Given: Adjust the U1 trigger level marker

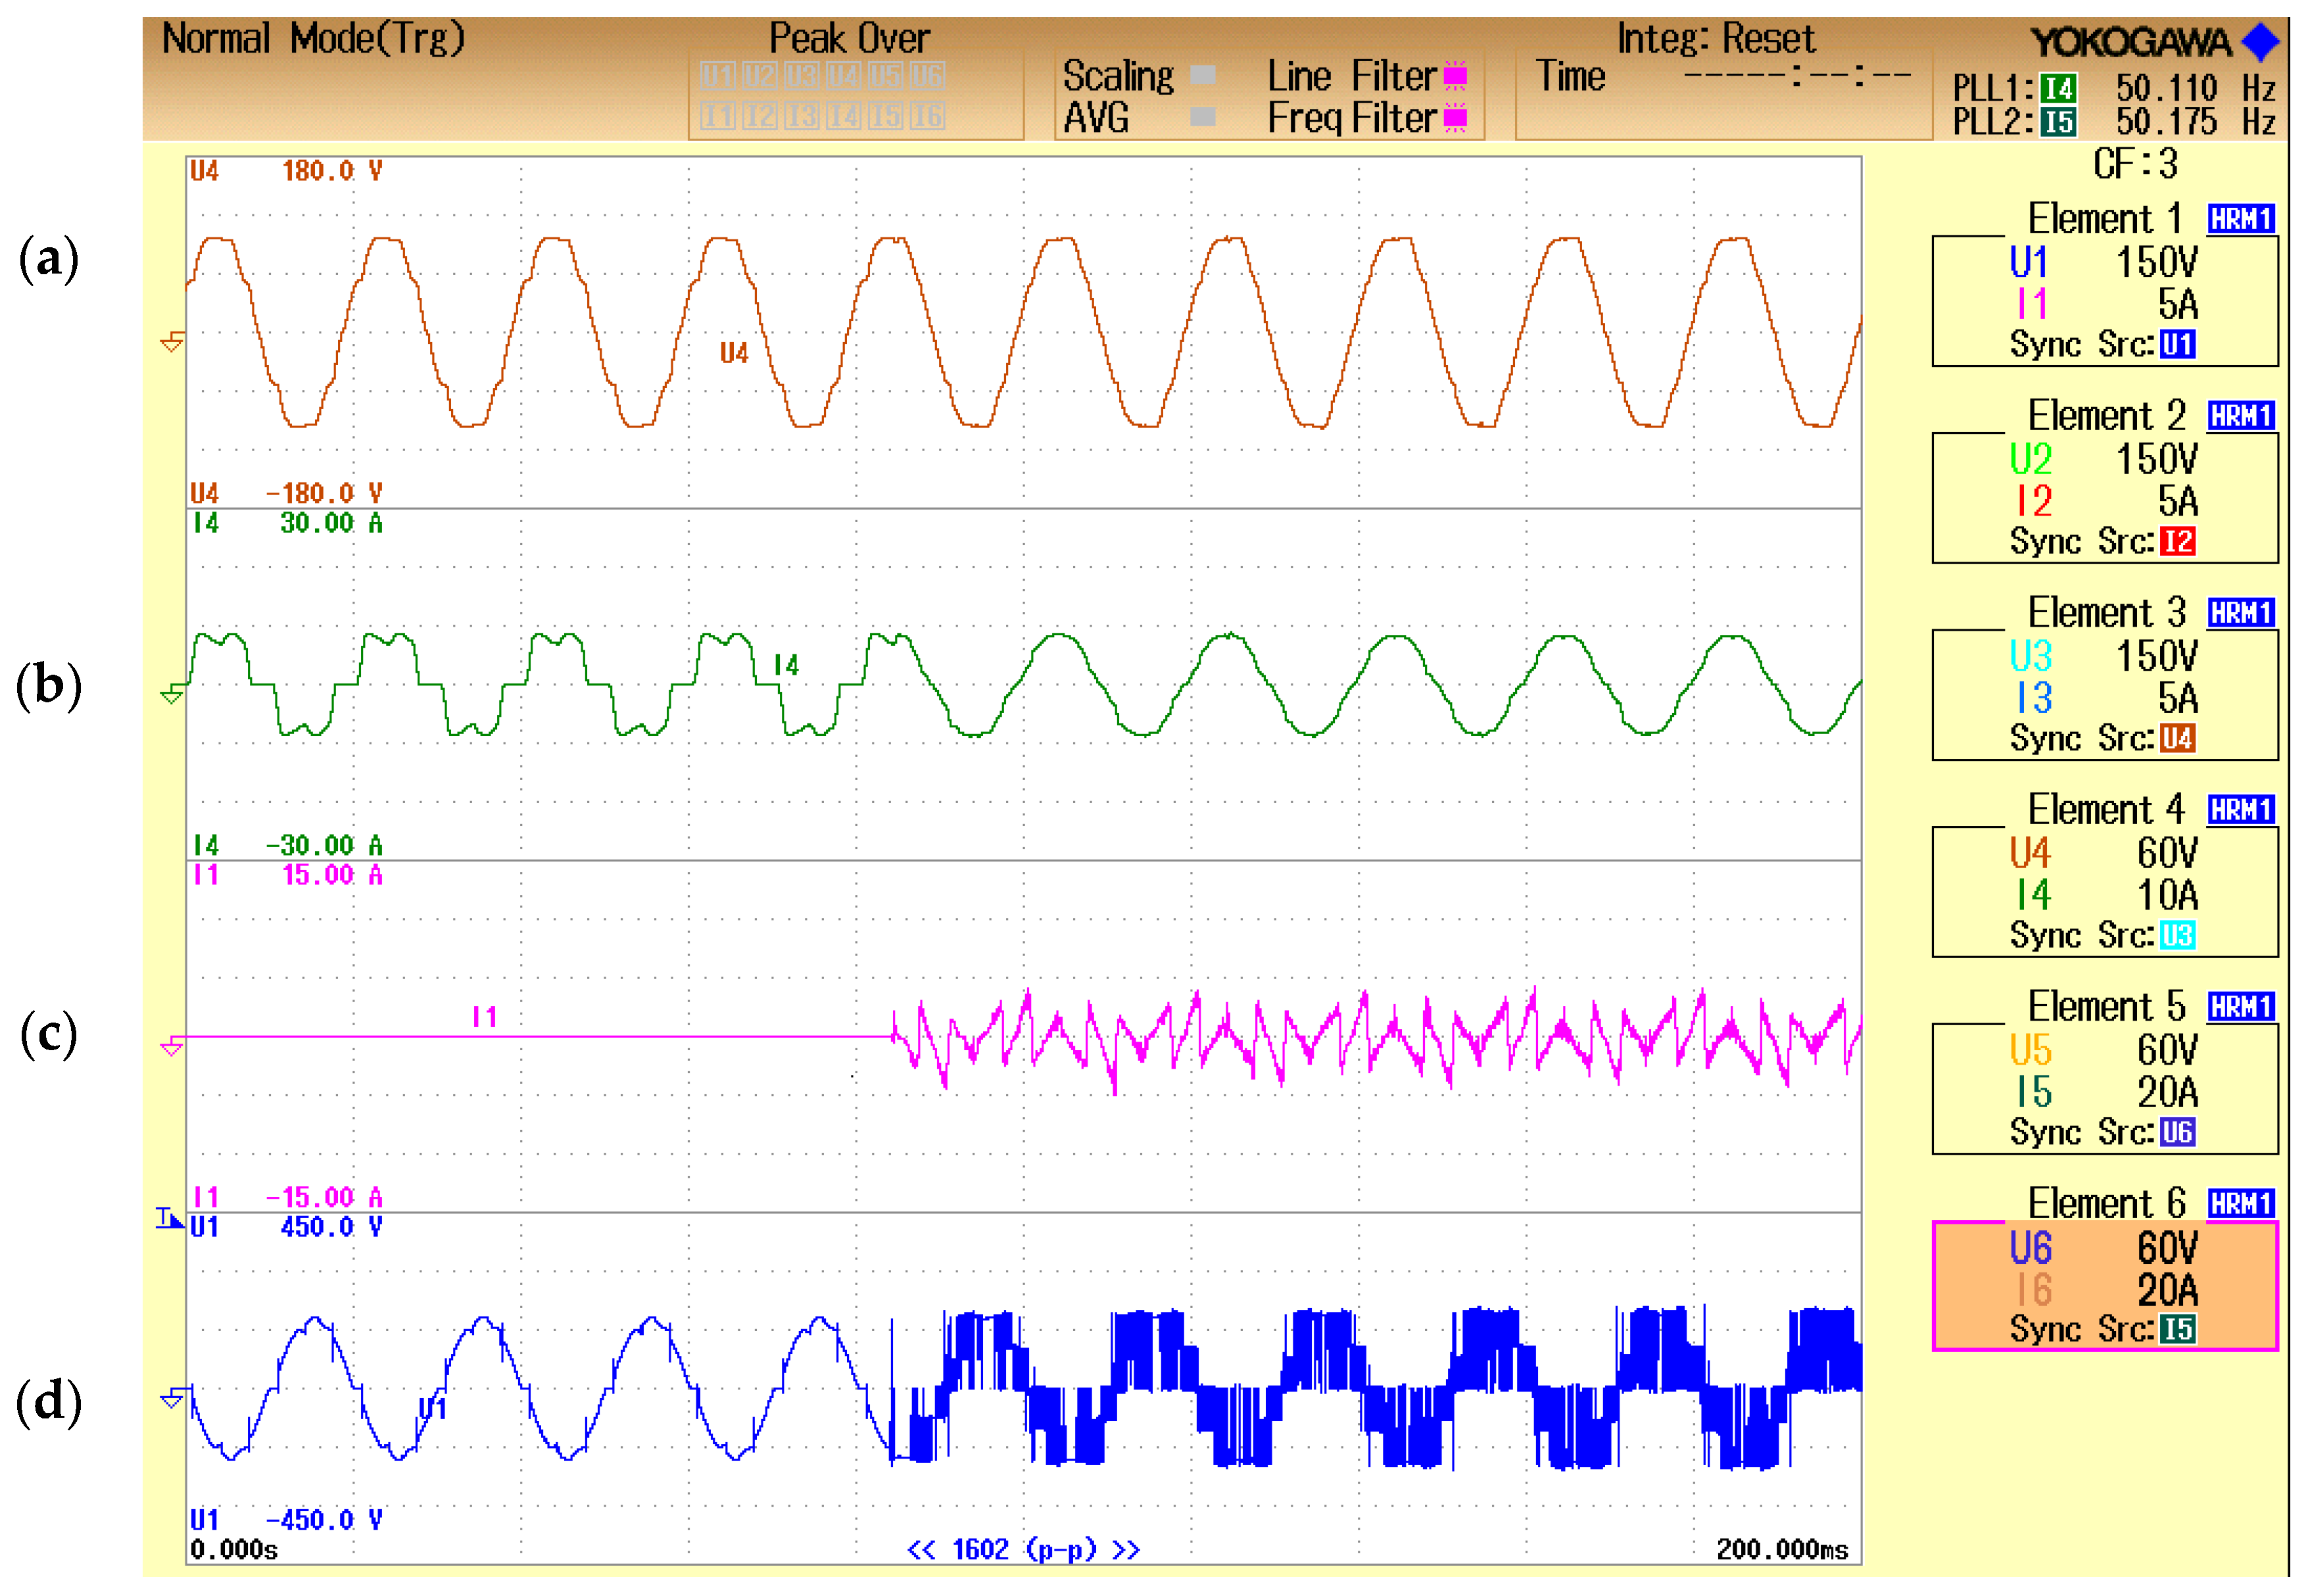Looking at the screenshot, I should [170, 1218].
